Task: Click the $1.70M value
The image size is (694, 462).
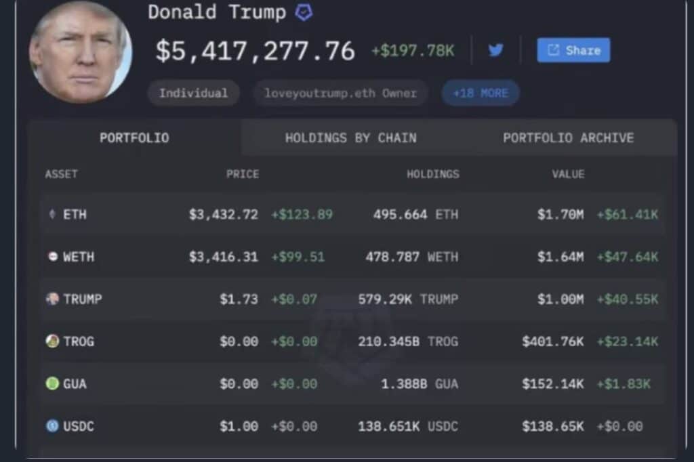Action: [560, 215]
